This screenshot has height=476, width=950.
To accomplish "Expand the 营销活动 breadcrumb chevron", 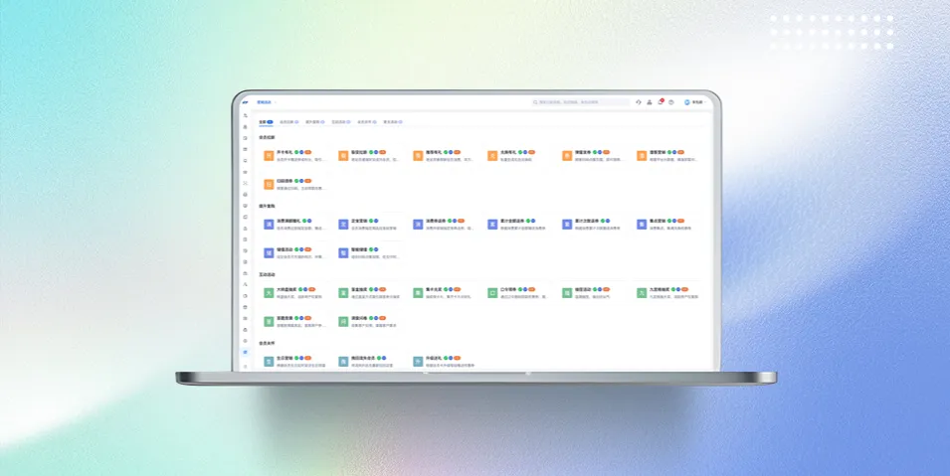I will coord(277,101).
